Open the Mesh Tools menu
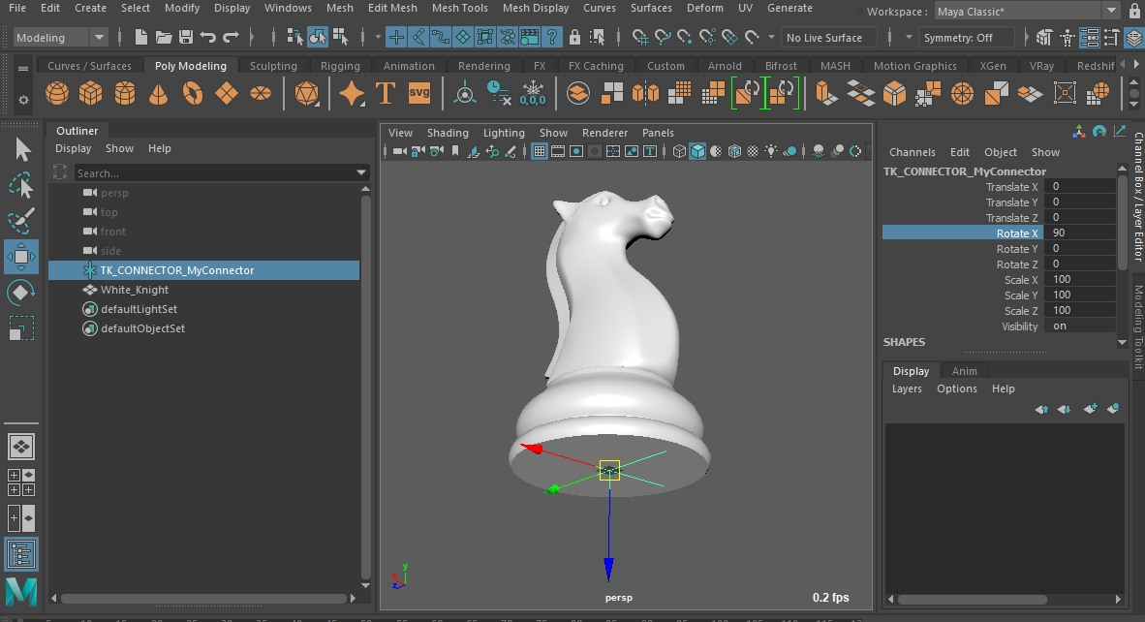The image size is (1145, 622). tap(459, 8)
